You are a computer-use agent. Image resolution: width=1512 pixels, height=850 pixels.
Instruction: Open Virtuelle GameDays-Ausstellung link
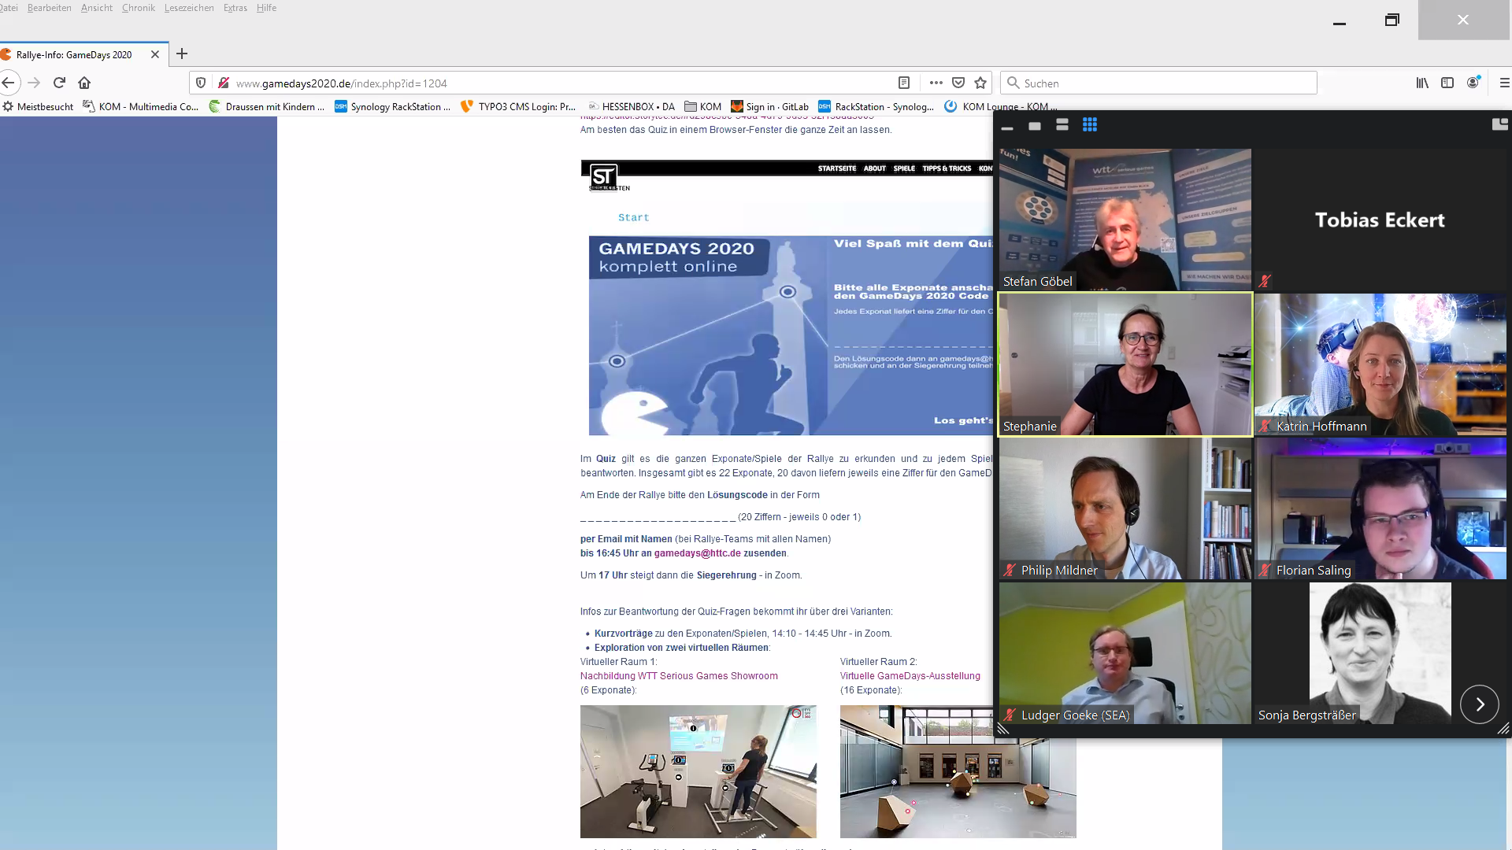[x=910, y=676]
